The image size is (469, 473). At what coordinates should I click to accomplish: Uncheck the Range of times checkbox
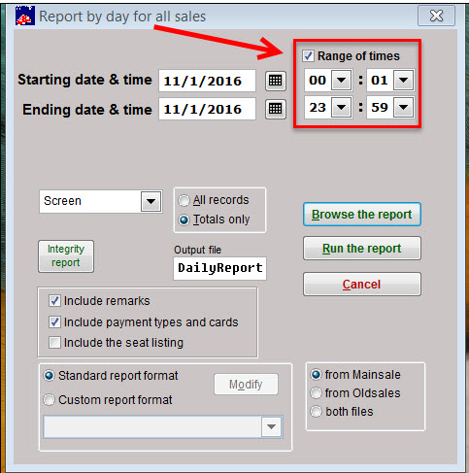(308, 56)
